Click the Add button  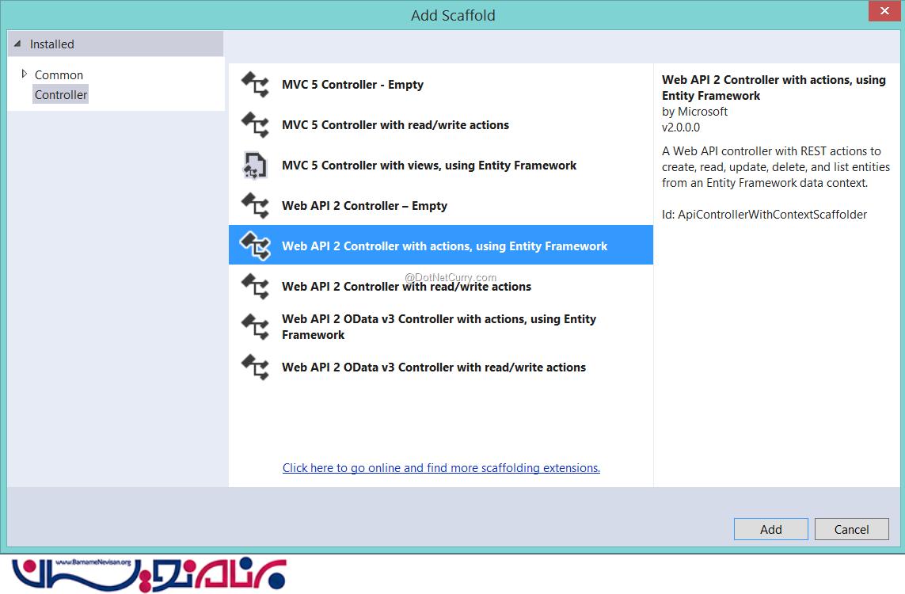point(770,529)
